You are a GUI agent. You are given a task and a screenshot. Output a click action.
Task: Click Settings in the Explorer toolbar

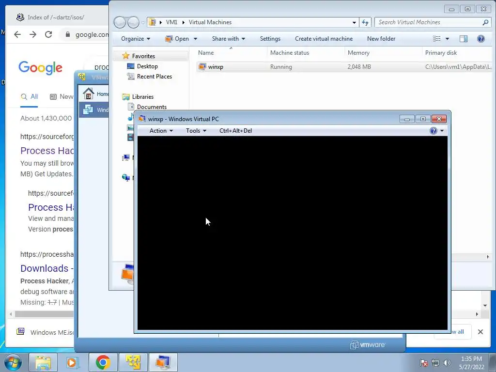[x=270, y=39]
